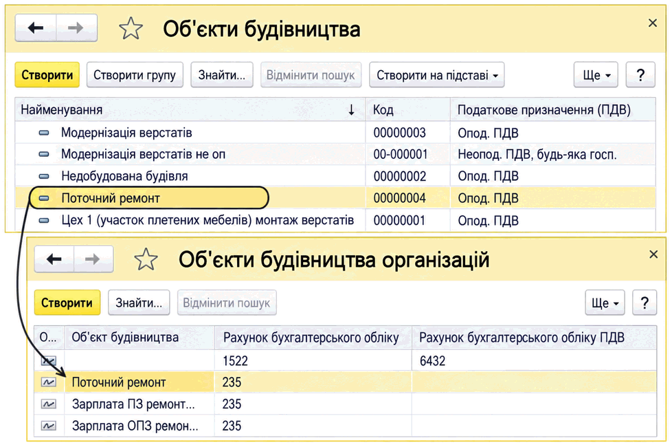
Task: Click Створити групу button
Action: pyautogui.click(x=135, y=75)
